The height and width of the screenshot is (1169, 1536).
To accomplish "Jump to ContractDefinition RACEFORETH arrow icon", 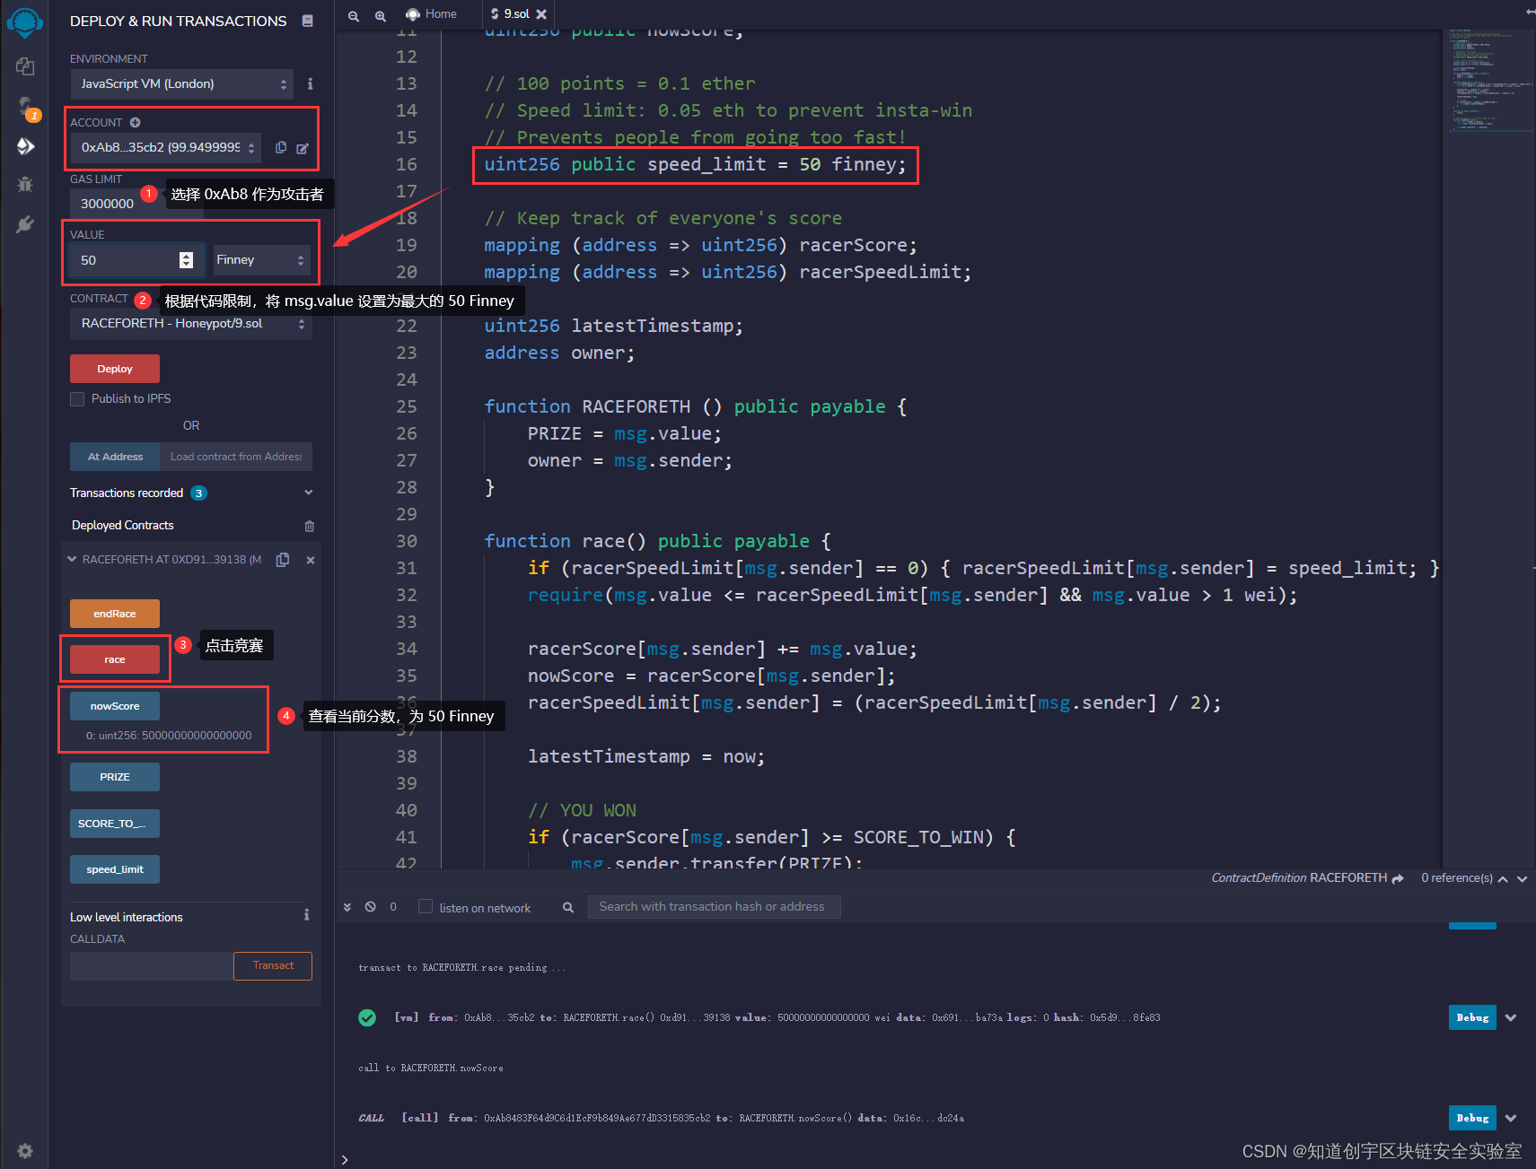I will pyautogui.click(x=1398, y=878).
